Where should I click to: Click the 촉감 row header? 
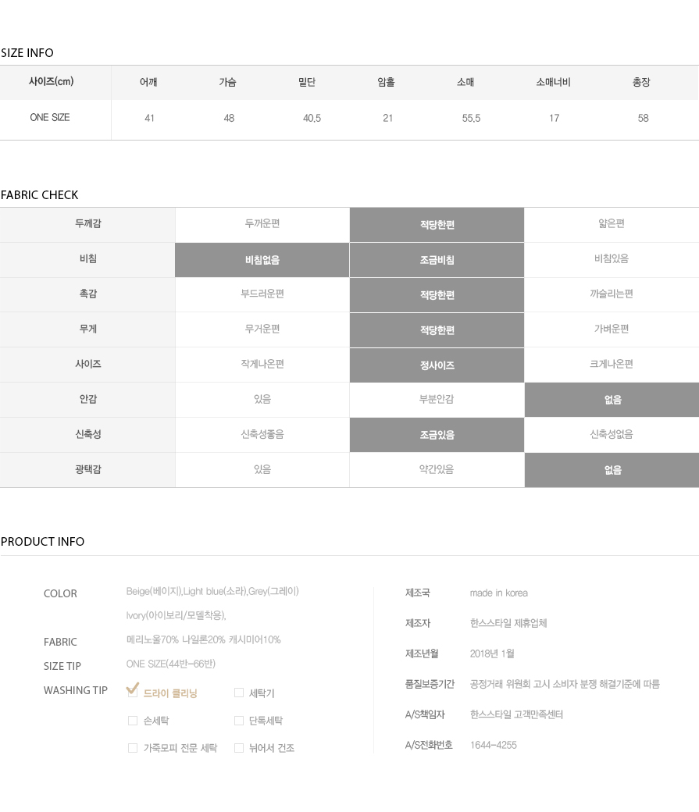[x=87, y=294]
